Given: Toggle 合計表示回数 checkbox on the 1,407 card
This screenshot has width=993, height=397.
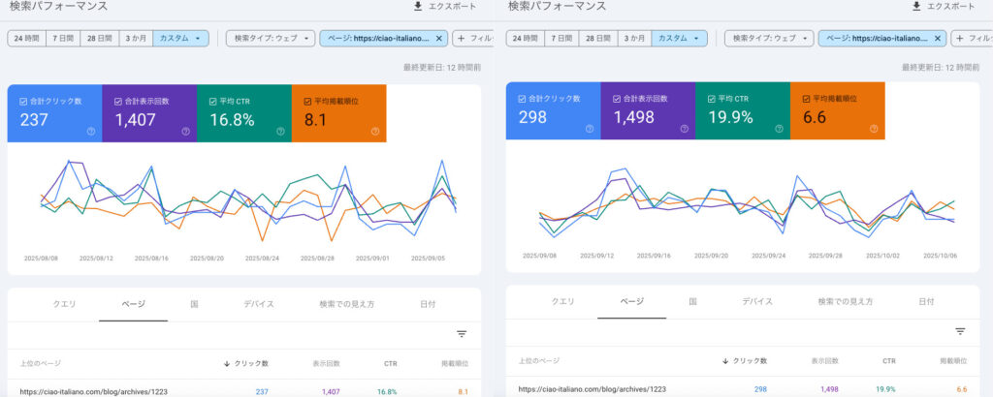Looking at the screenshot, I should pyautogui.click(x=118, y=101).
